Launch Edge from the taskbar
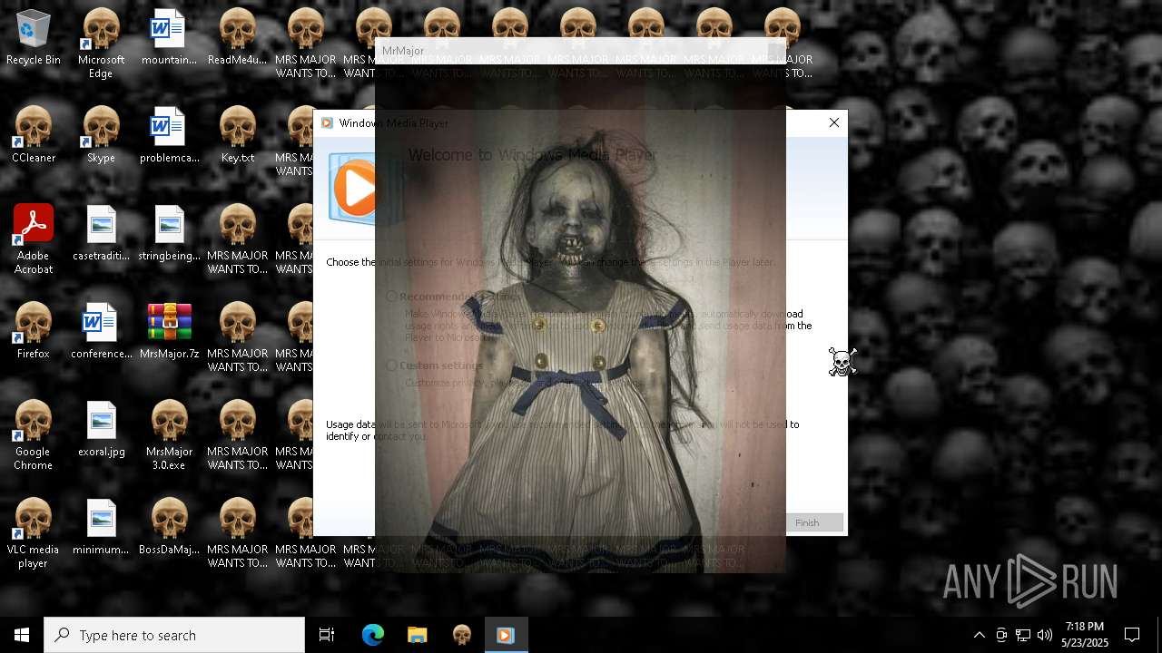The height and width of the screenshot is (653, 1162). [373, 635]
